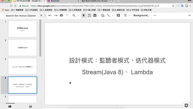Click the browser reload icon
This screenshot has width=193, height=109.
tap(11, 6)
